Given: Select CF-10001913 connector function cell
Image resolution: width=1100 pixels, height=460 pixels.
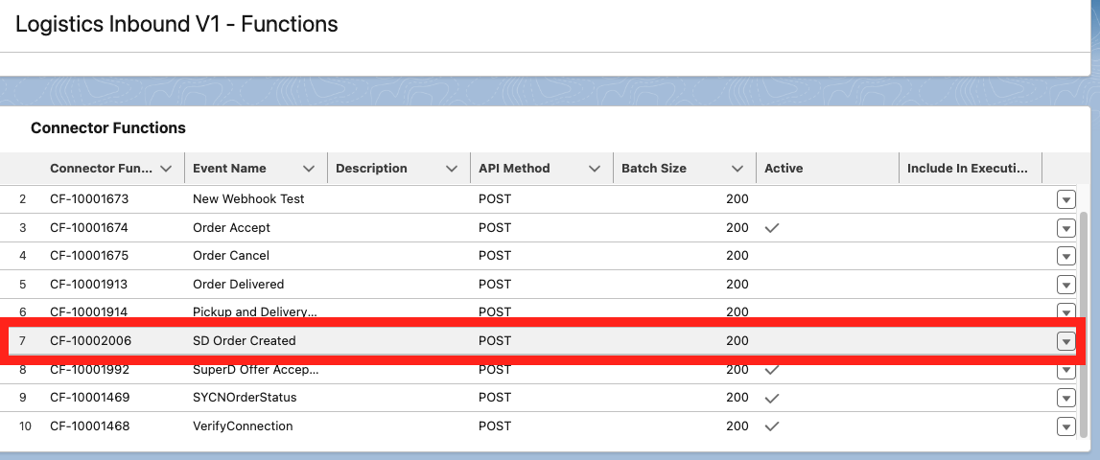Looking at the screenshot, I should point(89,285).
